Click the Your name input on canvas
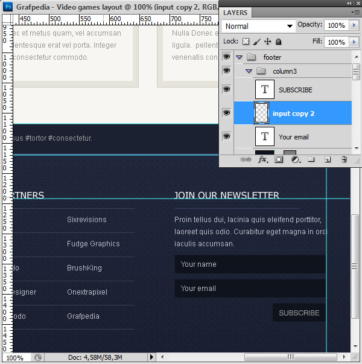This screenshot has height=364, width=362. click(x=250, y=264)
